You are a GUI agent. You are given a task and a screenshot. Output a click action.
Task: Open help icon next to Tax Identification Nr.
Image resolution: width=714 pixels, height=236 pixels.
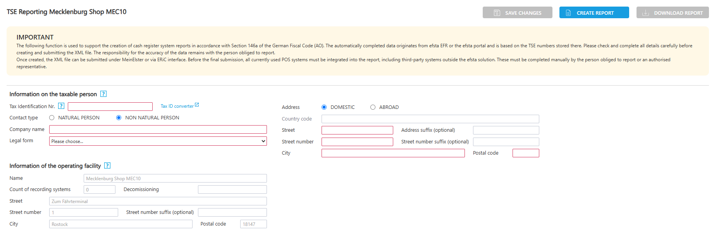61,106
